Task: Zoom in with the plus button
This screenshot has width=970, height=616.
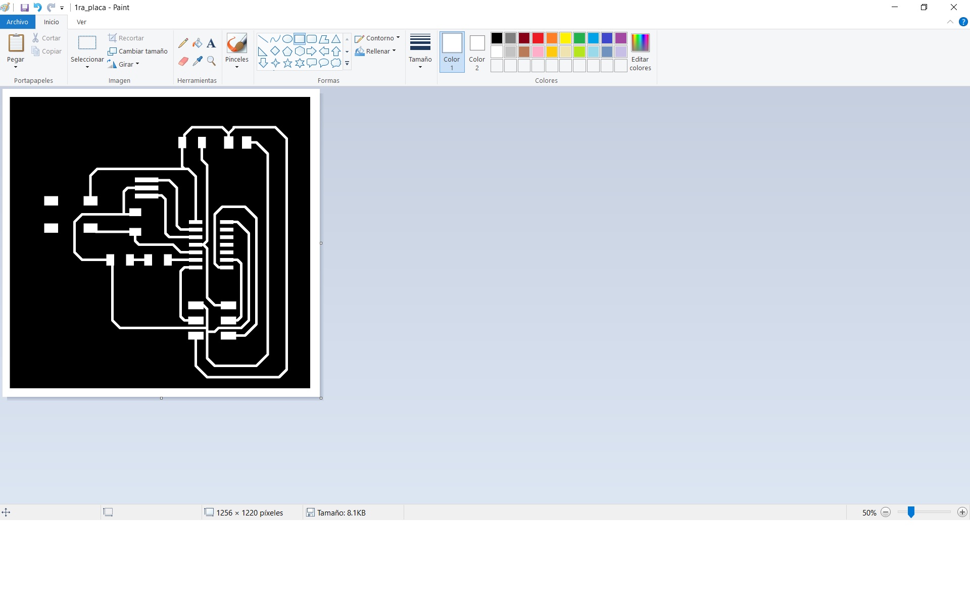Action: pyautogui.click(x=962, y=512)
